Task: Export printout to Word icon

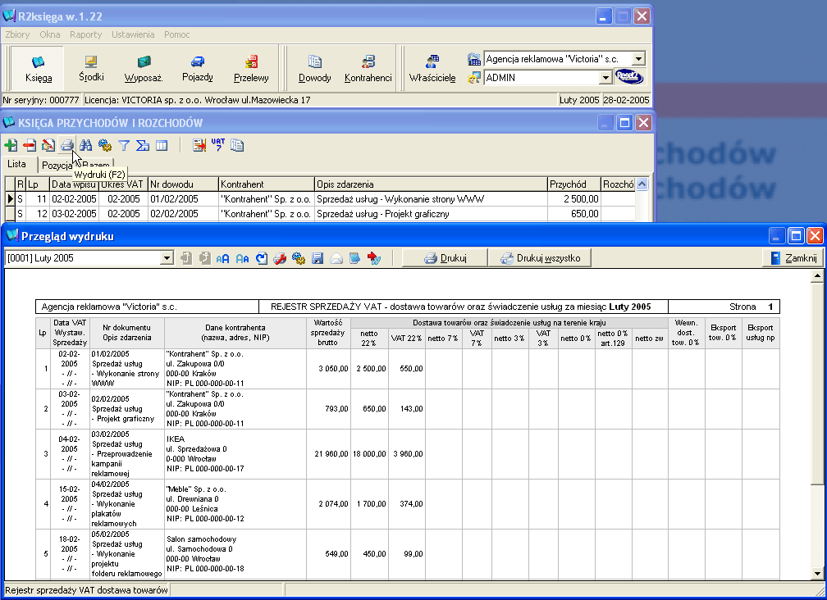Action: pos(374,258)
